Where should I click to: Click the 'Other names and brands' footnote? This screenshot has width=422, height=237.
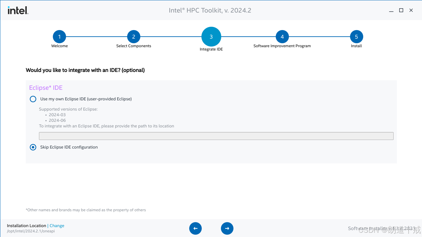click(86, 210)
